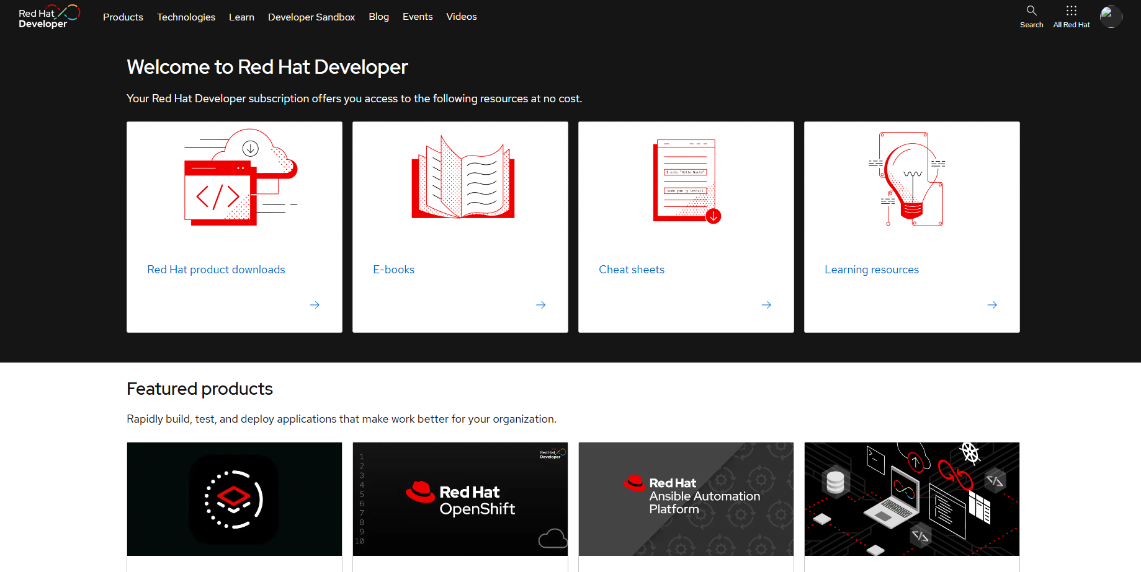Open the E-books link
This screenshot has width=1141, height=572.
393,270
